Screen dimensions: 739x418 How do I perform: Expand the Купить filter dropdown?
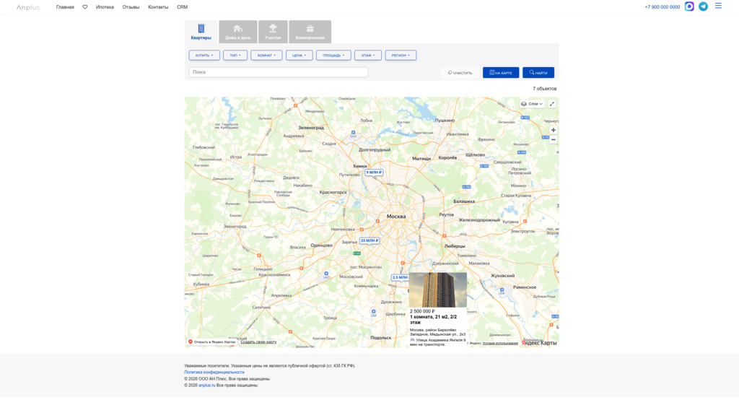click(204, 55)
